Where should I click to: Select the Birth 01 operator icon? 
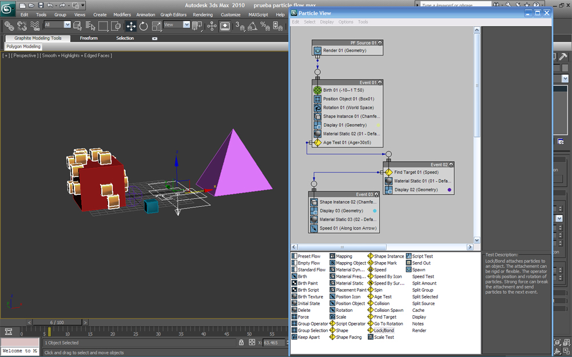click(x=317, y=90)
